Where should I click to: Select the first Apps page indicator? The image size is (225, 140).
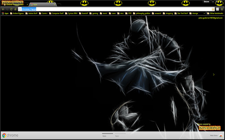[107, 135]
